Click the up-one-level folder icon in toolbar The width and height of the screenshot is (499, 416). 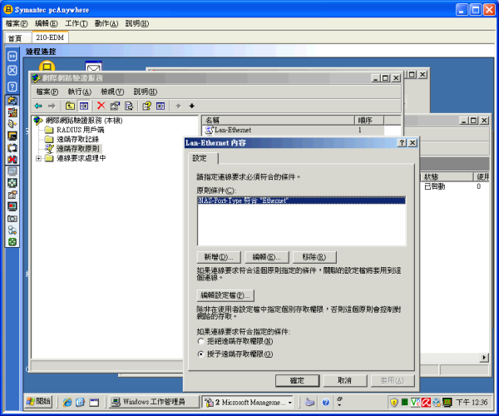tap(71, 106)
